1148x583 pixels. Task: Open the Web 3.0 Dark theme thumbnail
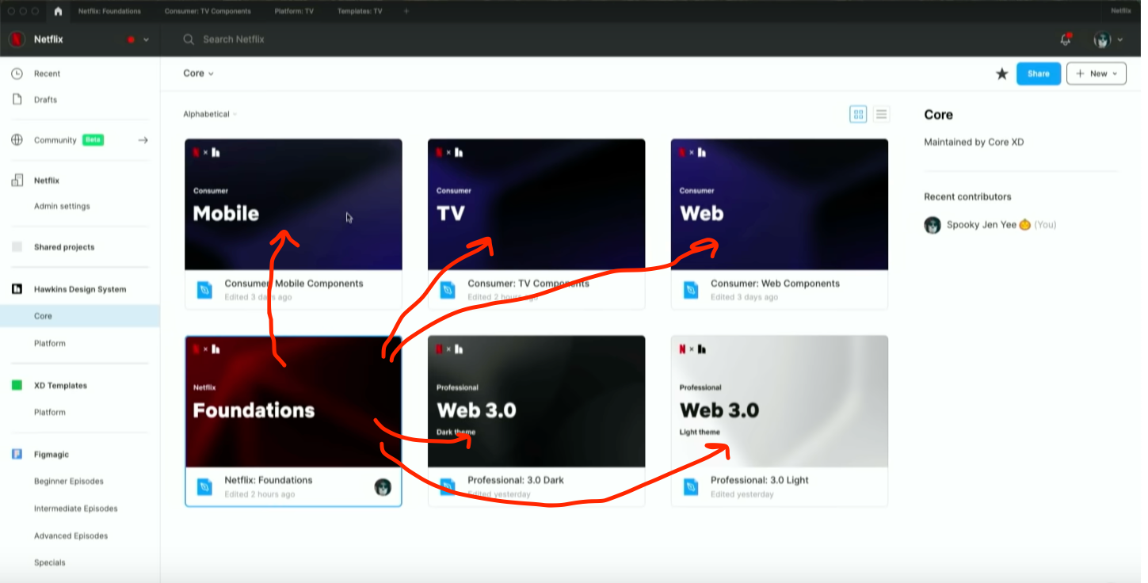pyautogui.click(x=536, y=402)
